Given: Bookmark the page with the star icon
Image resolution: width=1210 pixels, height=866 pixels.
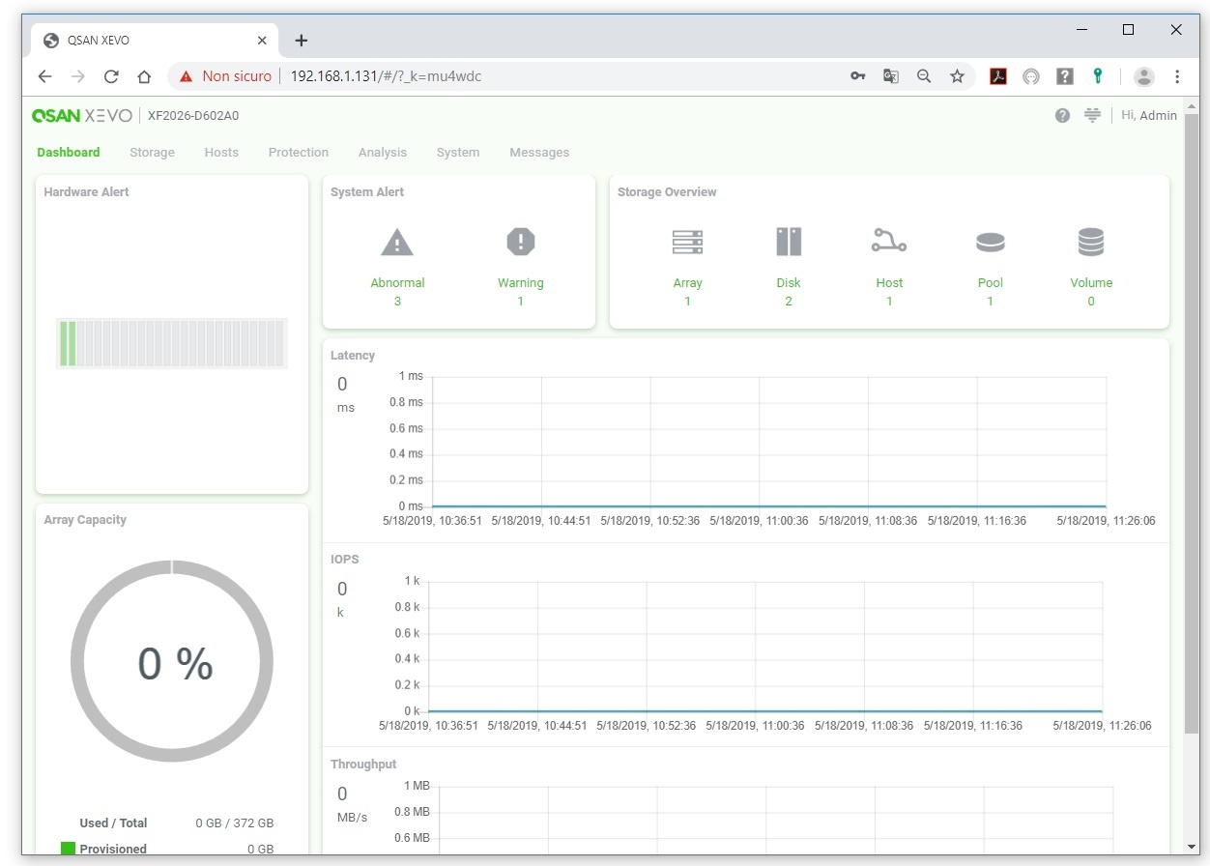Looking at the screenshot, I should pos(957,76).
